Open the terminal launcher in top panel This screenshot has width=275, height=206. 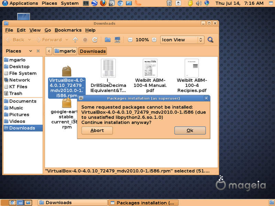(x=86, y=3)
